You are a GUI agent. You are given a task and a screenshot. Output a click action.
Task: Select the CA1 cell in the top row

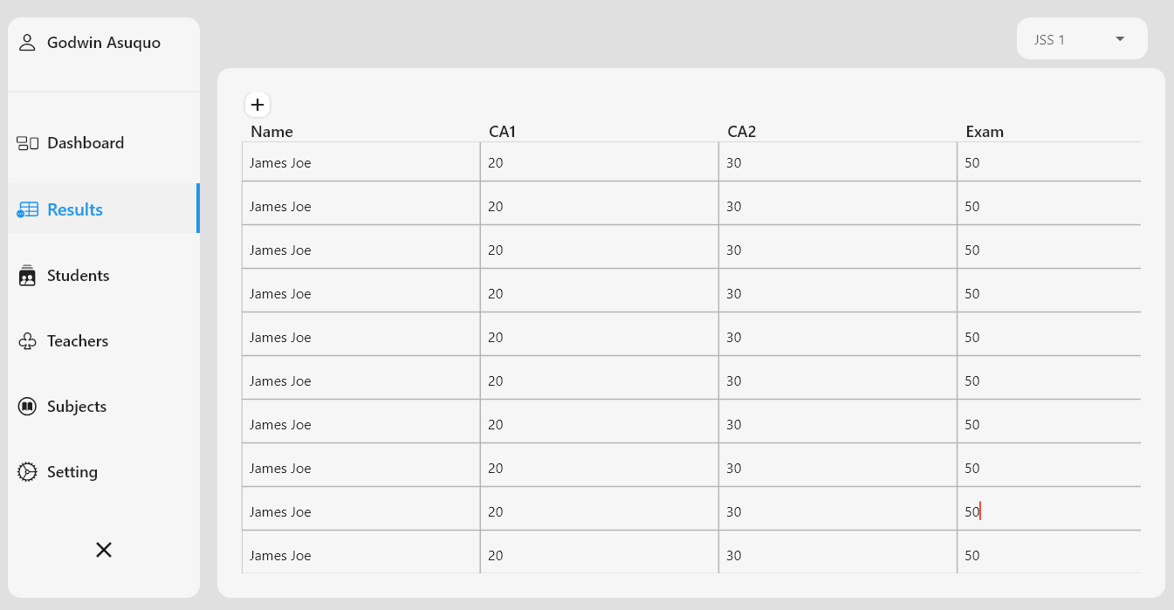599,162
